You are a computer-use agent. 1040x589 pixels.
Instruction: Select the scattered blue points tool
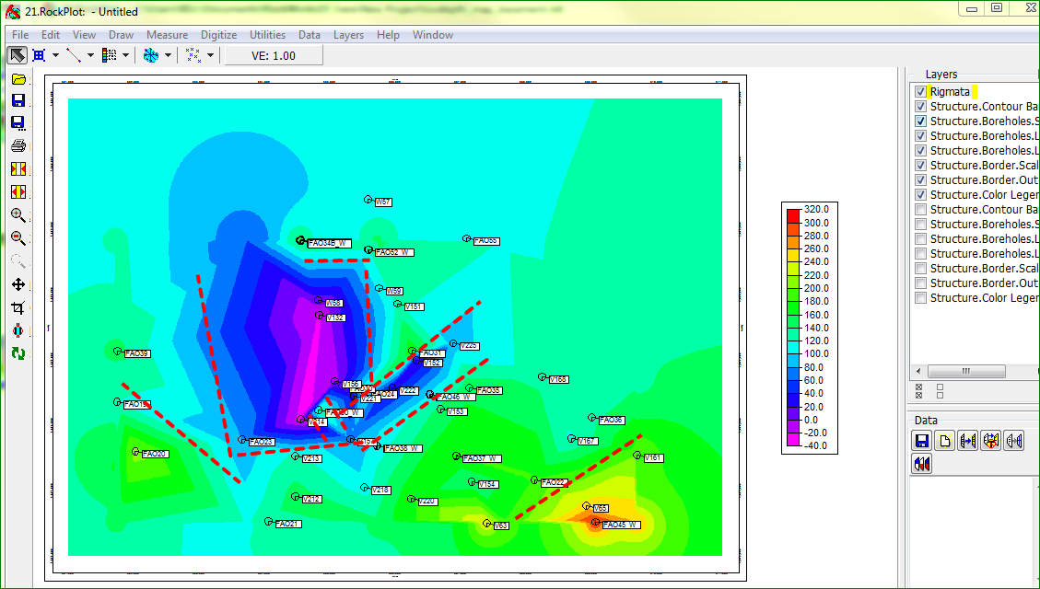click(x=193, y=55)
